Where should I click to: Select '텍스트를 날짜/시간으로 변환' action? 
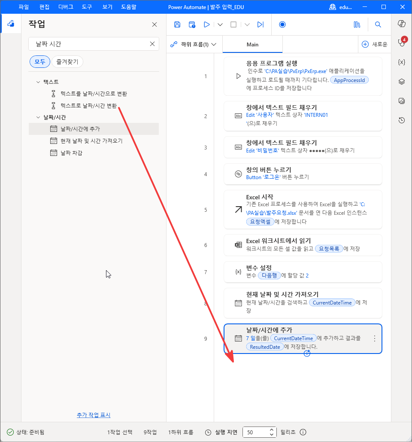[94, 94]
